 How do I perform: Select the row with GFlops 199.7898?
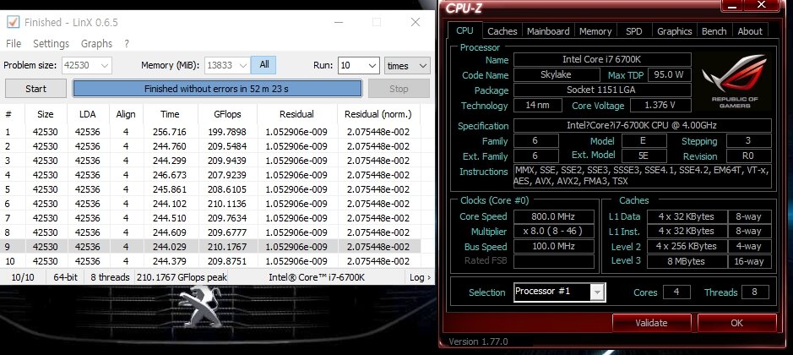click(210, 132)
